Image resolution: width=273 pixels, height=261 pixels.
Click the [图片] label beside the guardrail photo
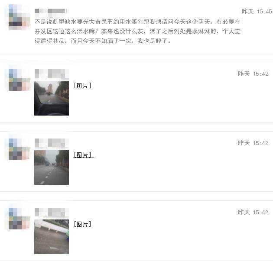click(82, 224)
